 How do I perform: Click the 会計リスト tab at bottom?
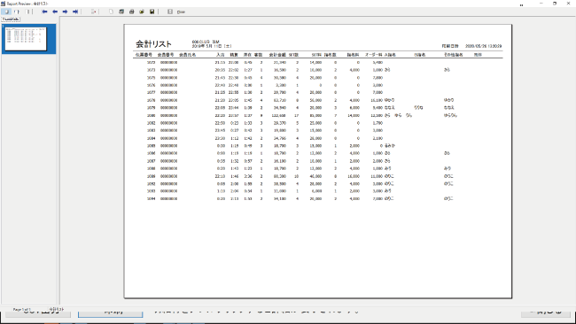pyautogui.click(x=57, y=309)
